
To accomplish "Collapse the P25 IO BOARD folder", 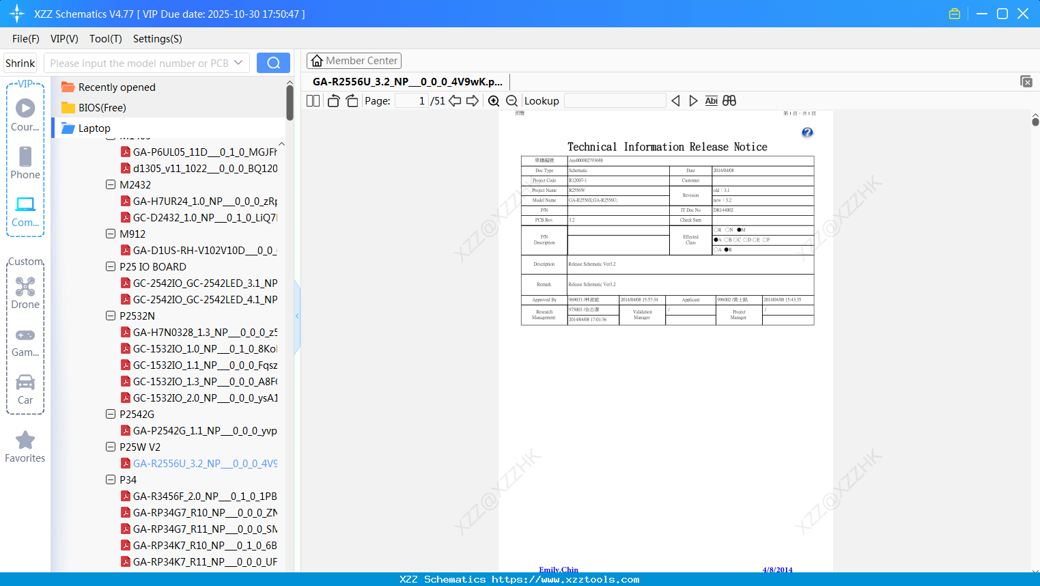I will [x=111, y=266].
